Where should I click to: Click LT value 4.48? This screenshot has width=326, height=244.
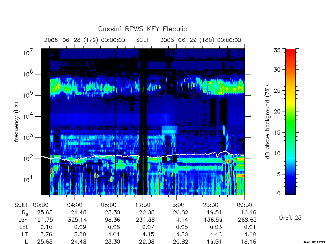[x=216, y=235]
